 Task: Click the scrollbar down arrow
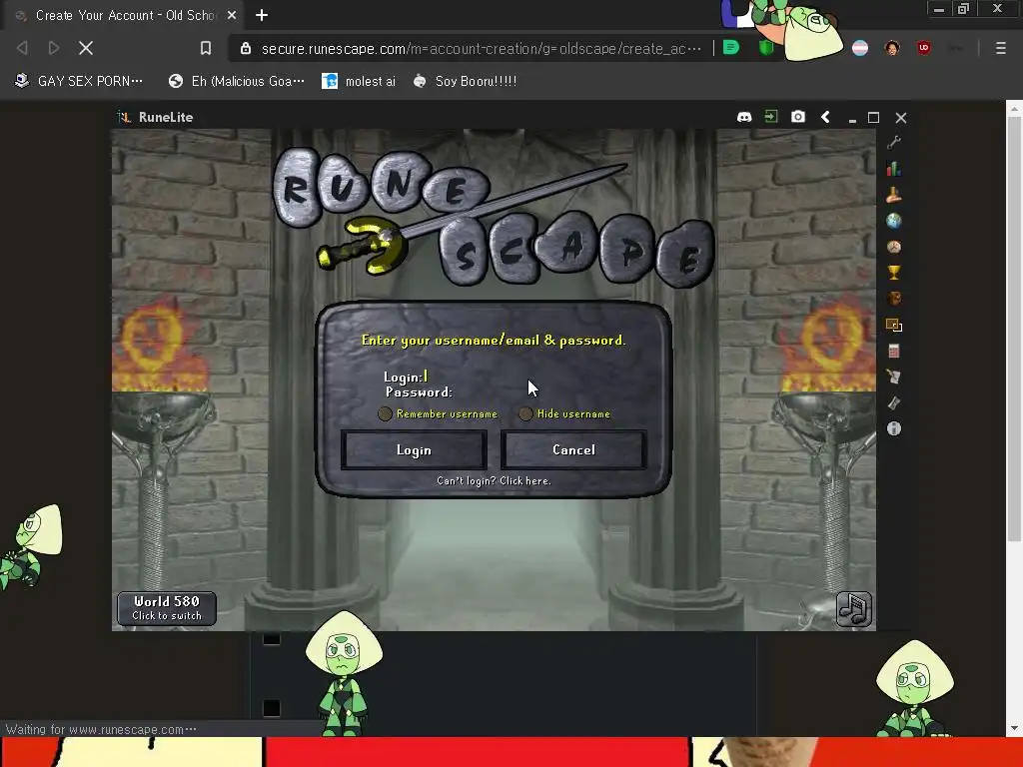[1013, 728]
